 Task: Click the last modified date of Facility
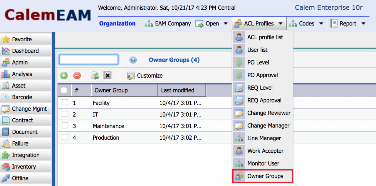pos(180,103)
